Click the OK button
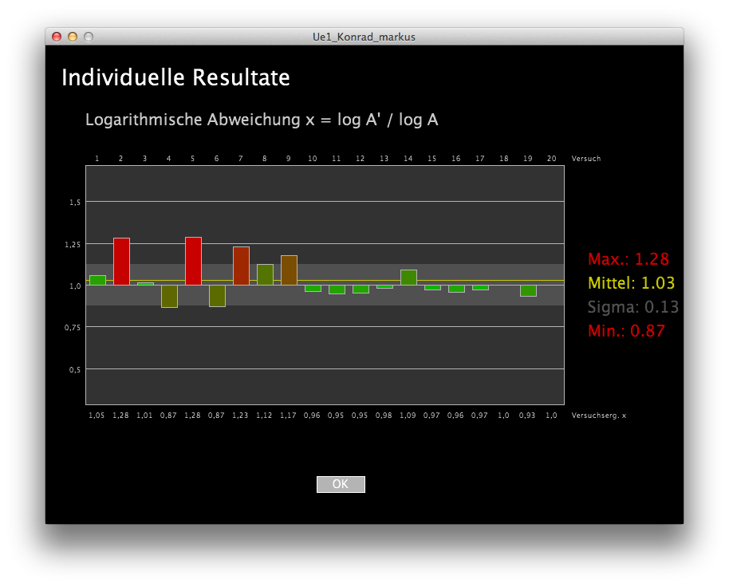This screenshot has height=587, width=729. point(341,484)
